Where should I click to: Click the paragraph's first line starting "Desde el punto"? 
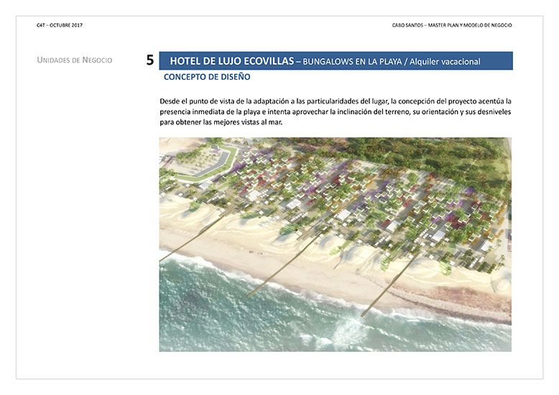pyautogui.click(x=335, y=102)
